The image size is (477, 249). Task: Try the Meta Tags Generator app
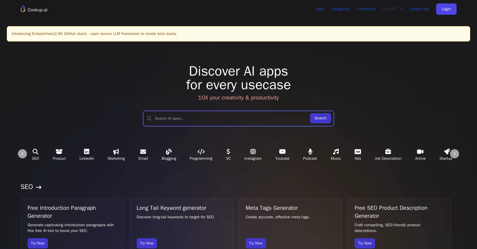coord(256,243)
